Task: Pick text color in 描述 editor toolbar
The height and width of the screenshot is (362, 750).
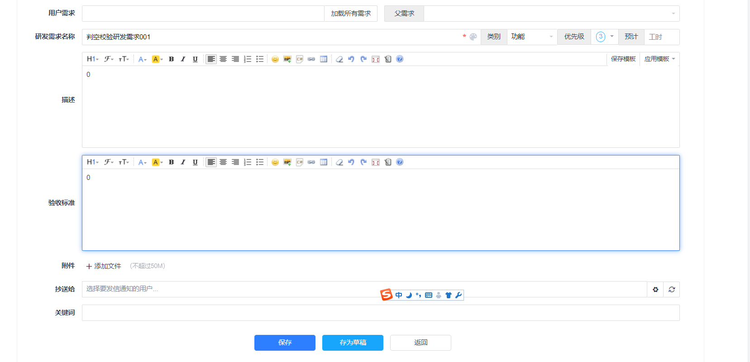Action: 143,59
